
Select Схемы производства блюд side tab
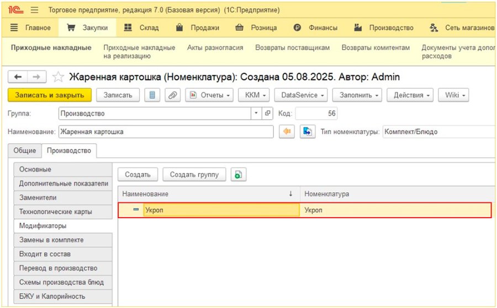click(x=63, y=283)
